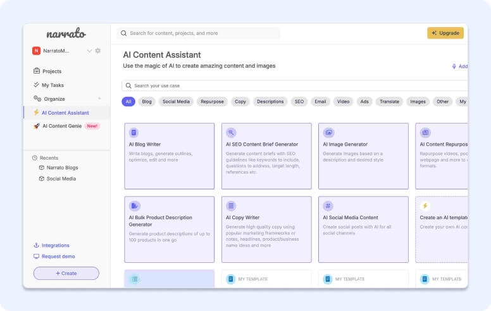
Task: Expand the NarratoM workspace dropdown chevron
Action: click(x=89, y=51)
